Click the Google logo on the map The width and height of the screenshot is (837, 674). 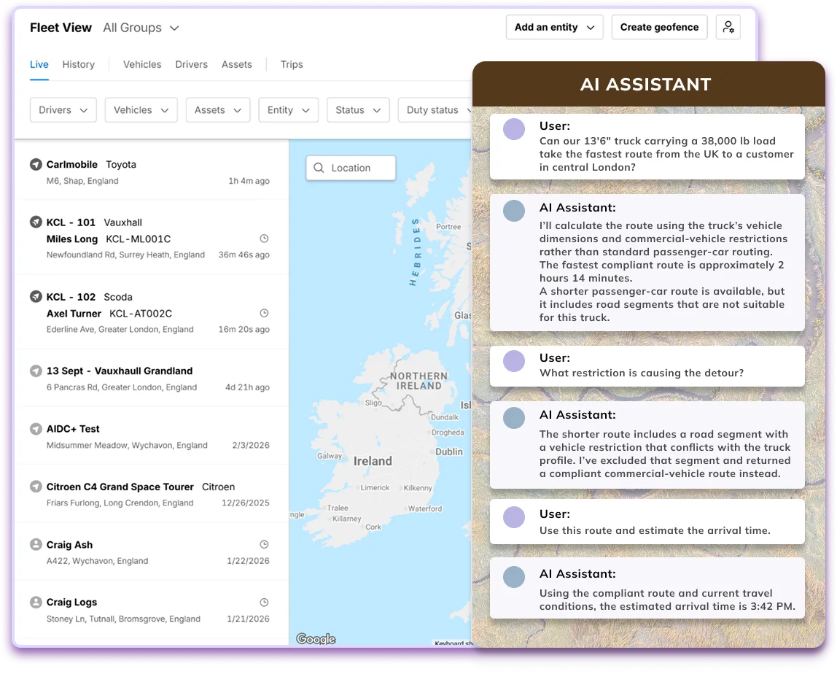tap(316, 639)
